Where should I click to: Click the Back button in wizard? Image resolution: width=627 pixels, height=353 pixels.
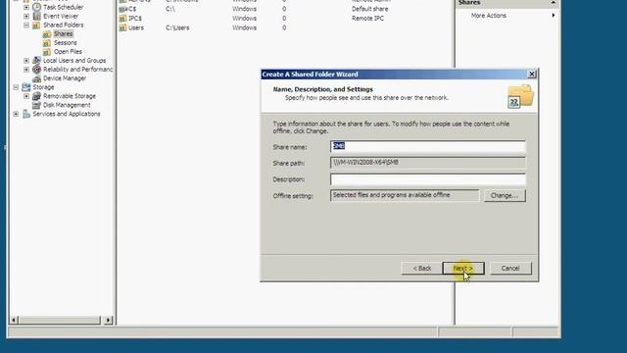[x=422, y=268]
